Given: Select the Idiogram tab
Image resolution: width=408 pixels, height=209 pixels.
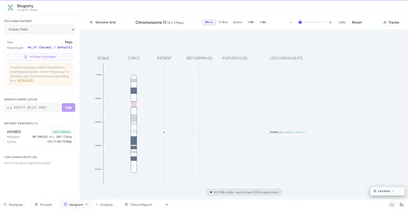Looking at the screenshot, I should [x=74, y=204].
